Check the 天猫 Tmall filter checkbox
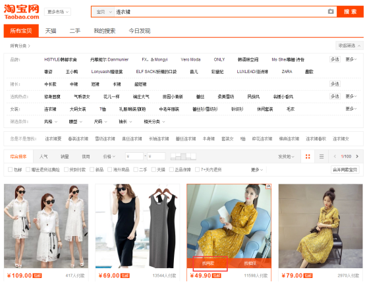Viewport: 365px width, 282px height. (154, 169)
